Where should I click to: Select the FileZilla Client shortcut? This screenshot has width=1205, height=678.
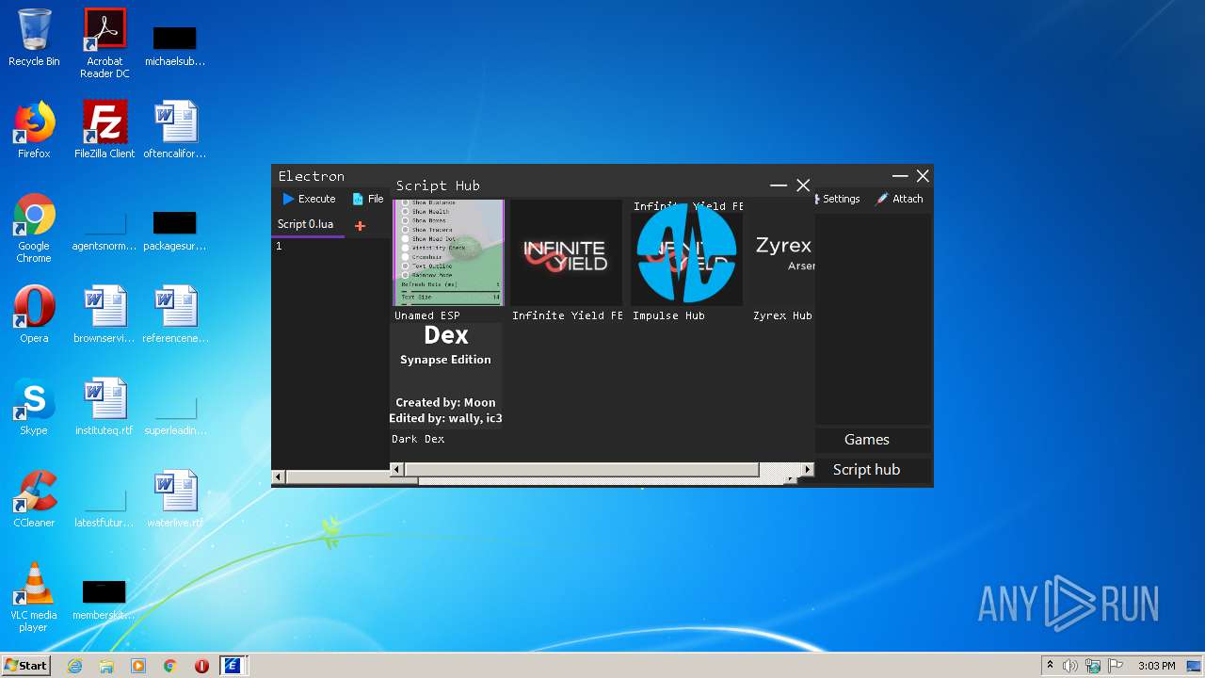(104, 130)
